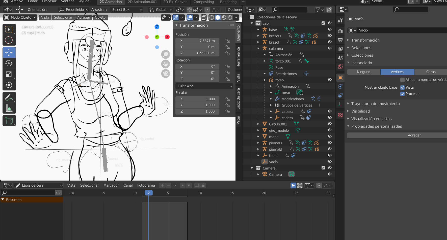The width and height of the screenshot is (447, 240).
Task: Select the Ninguno instancing option
Action: point(364,72)
